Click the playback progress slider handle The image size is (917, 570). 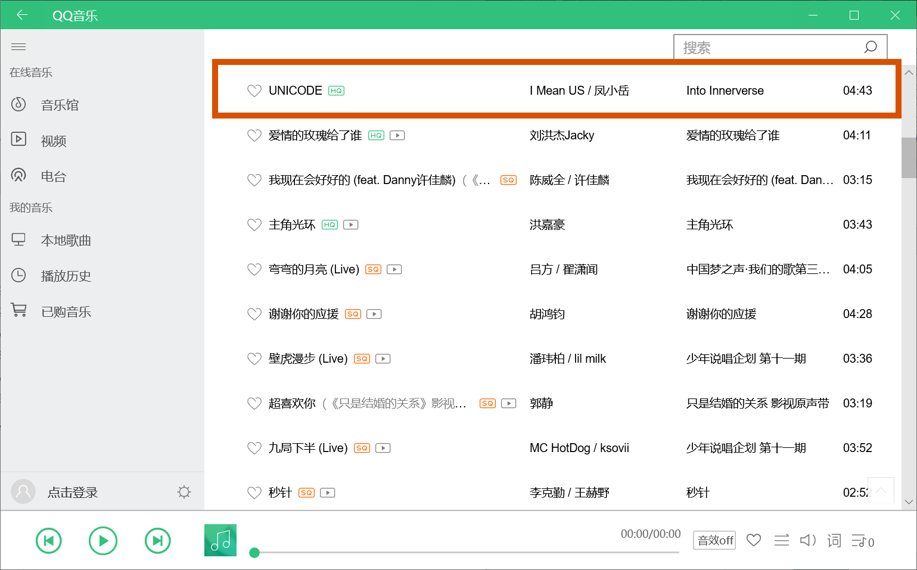click(254, 553)
